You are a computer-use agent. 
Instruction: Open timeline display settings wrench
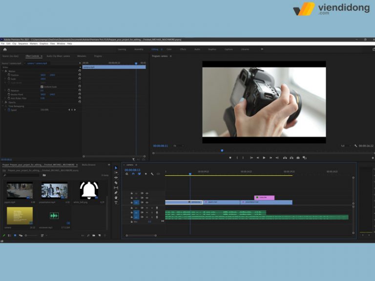pos(152,174)
